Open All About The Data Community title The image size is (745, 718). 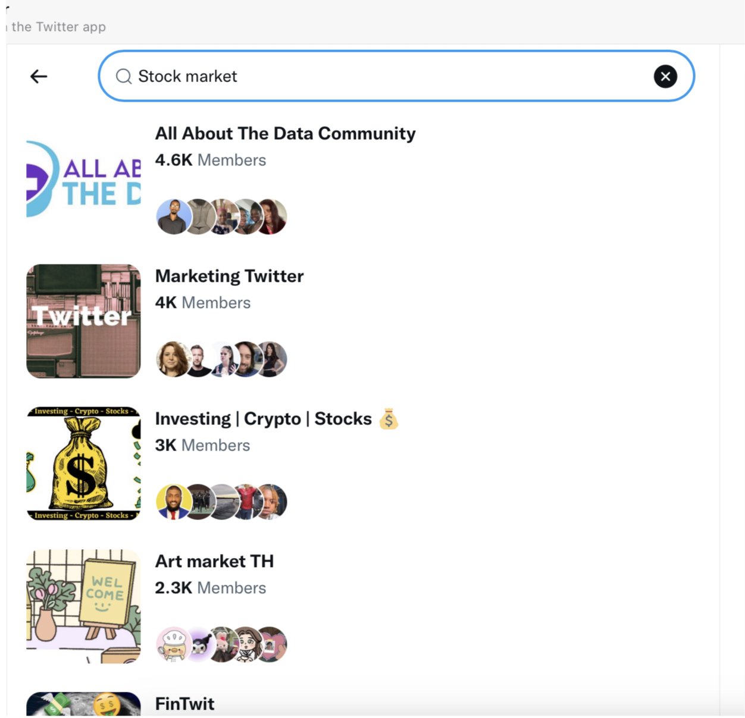click(285, 133)
